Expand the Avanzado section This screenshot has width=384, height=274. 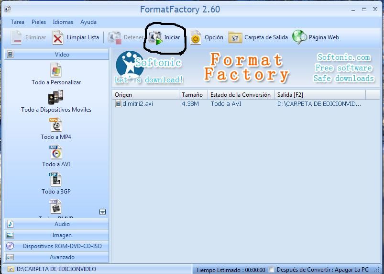[56, 257]
